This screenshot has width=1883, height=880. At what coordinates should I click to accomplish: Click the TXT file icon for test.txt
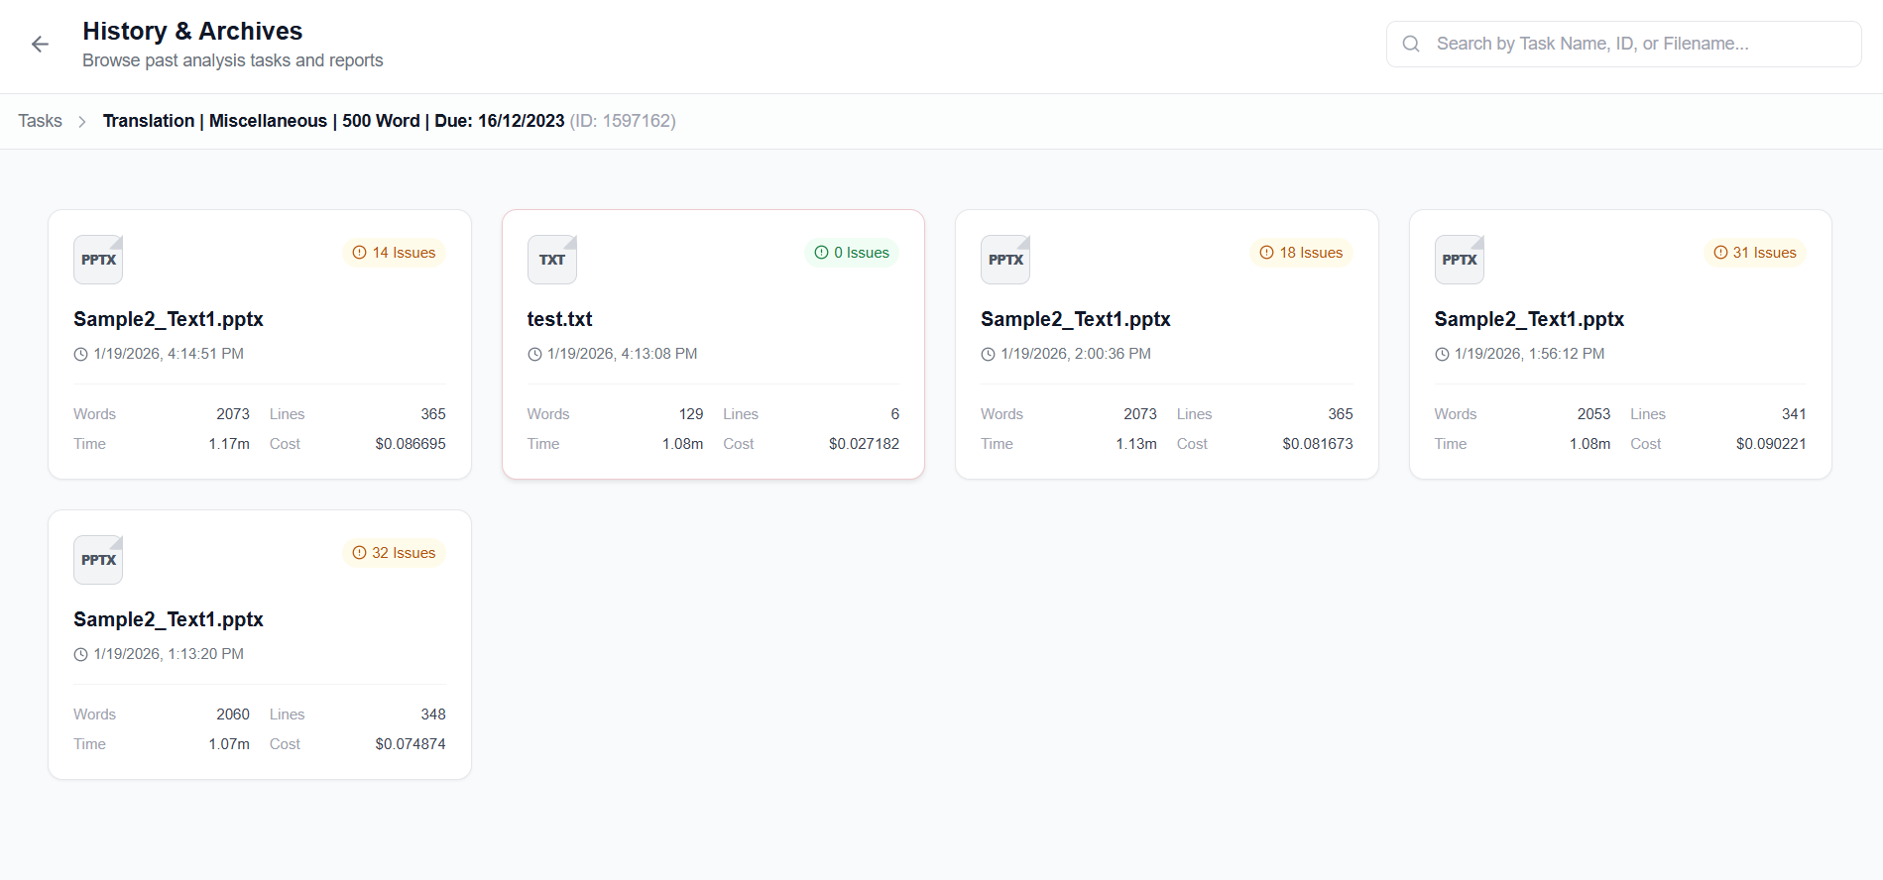[x=551, y=260]
